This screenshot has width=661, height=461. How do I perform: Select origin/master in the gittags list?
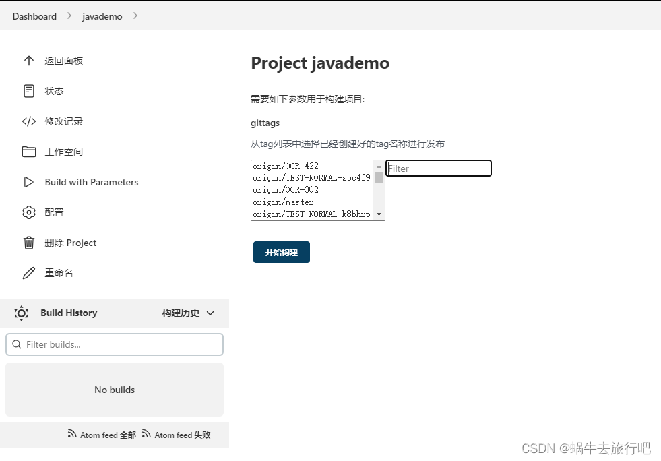[x=283, y=202]
